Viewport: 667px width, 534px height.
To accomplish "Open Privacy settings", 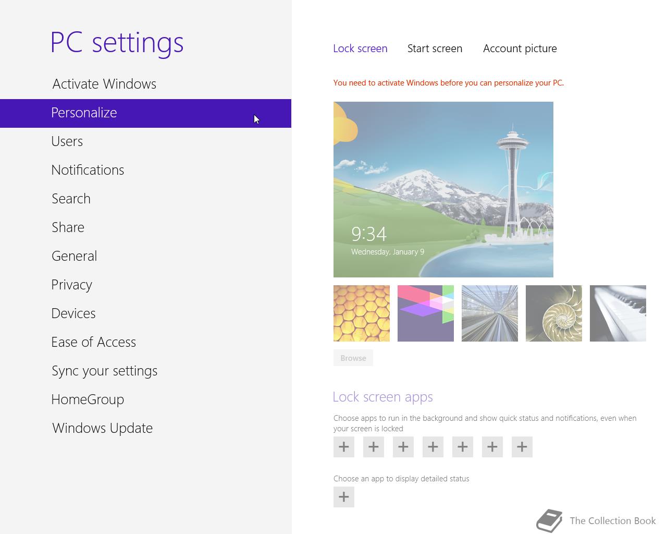I will 145,285.
